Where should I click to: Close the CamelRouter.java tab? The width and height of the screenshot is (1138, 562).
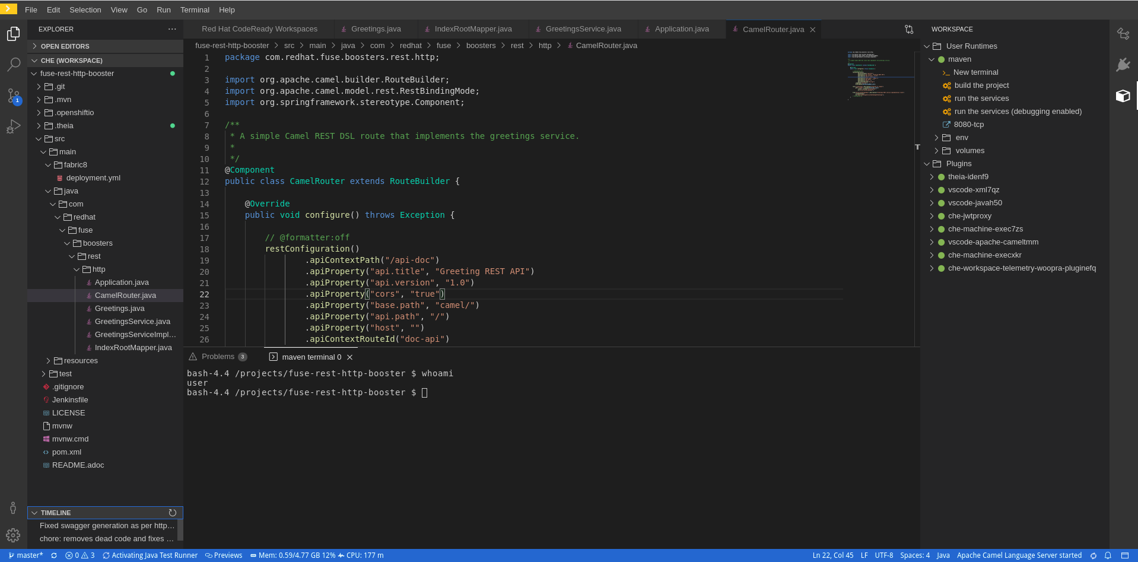click(813, 30)
